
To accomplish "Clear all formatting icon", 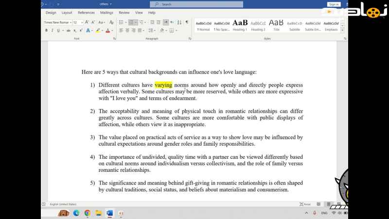I will [x=110, y=22].
